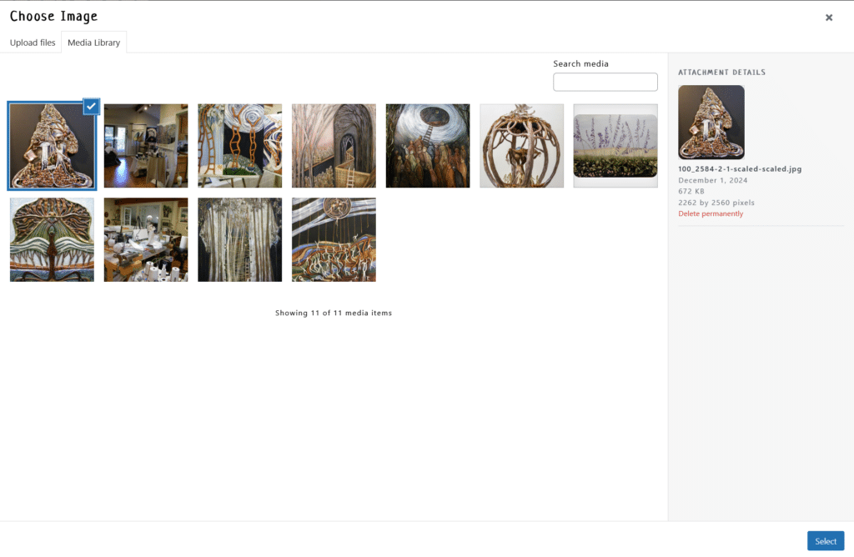Click the Delete permanently link
The width and height of the screenshot is (854, 557).
[x=711, y=213]
